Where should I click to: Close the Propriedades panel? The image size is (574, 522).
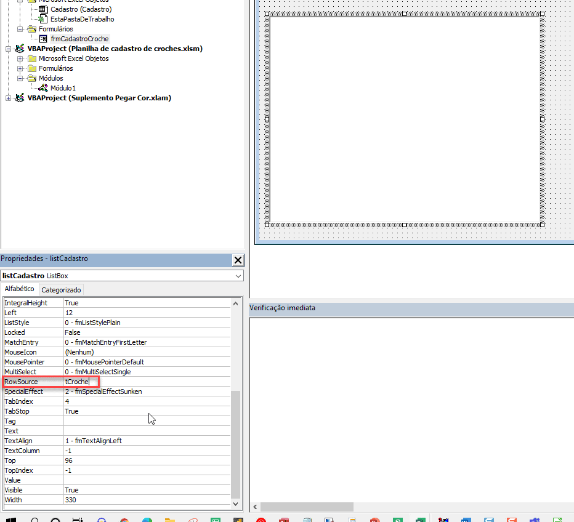(x=238, y=260)
